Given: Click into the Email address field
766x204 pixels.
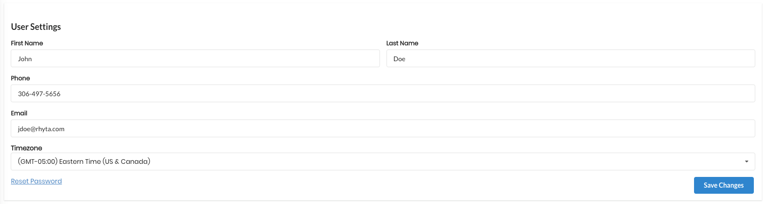Looking at the screenshot, I should point(383,128).
